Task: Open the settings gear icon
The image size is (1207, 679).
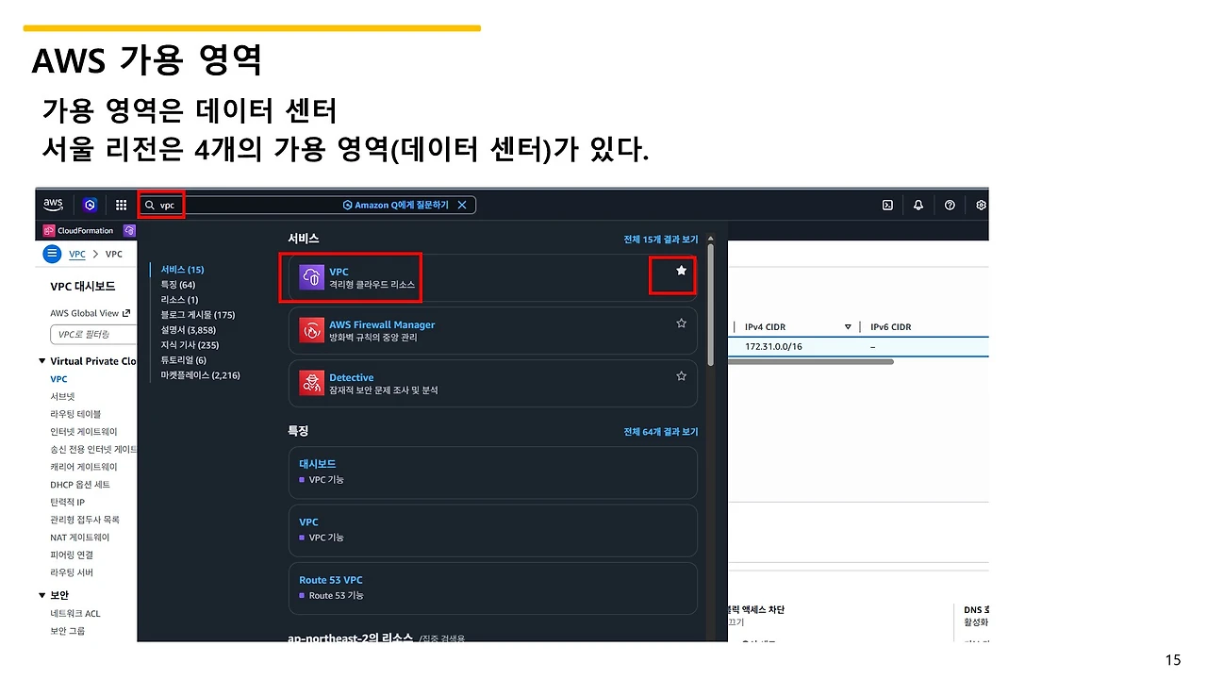Action: (981, 205)
